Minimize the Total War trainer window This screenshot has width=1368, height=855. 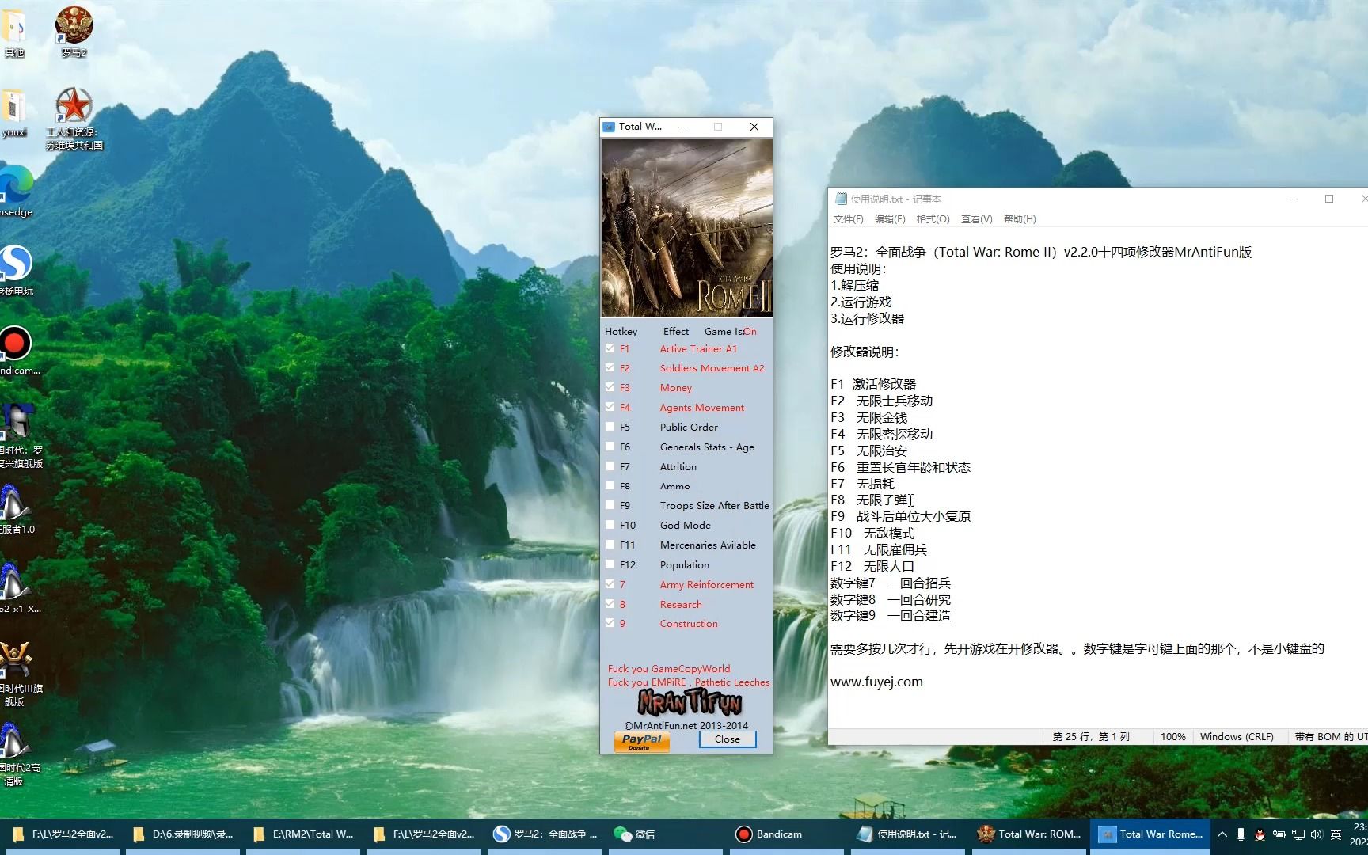click(x=682, y=127)
